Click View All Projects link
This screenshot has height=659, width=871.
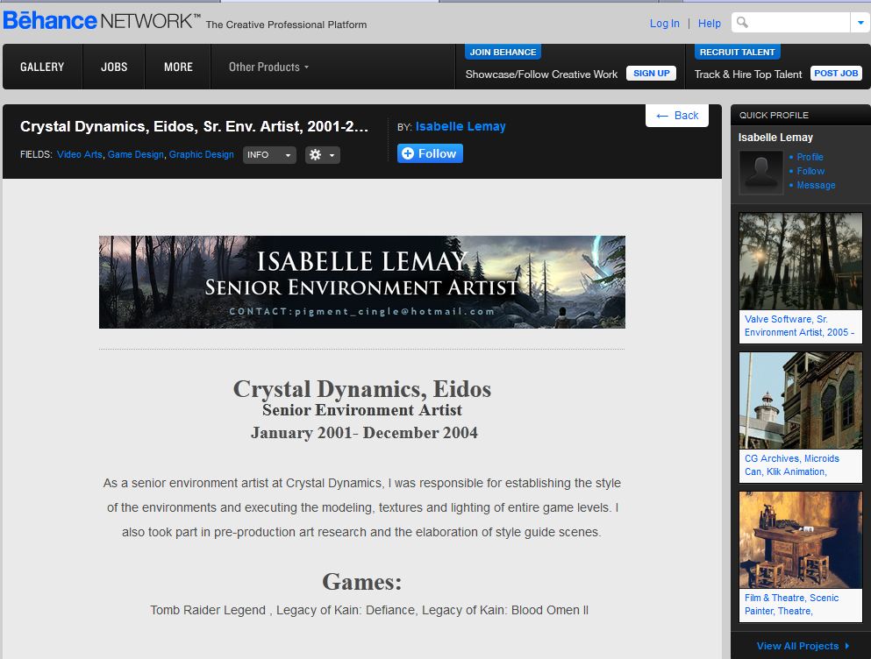coord(803,646)
